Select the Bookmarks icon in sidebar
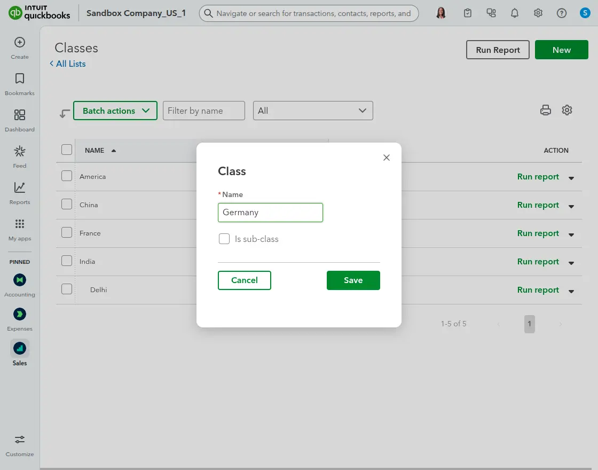Image resolution: width=598 pixels, height=470 pixels. (x=19, y=84)
